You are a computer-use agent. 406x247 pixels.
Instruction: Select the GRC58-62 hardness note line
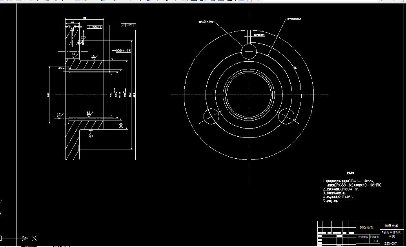pyautogui.click(x=354, y=185)
